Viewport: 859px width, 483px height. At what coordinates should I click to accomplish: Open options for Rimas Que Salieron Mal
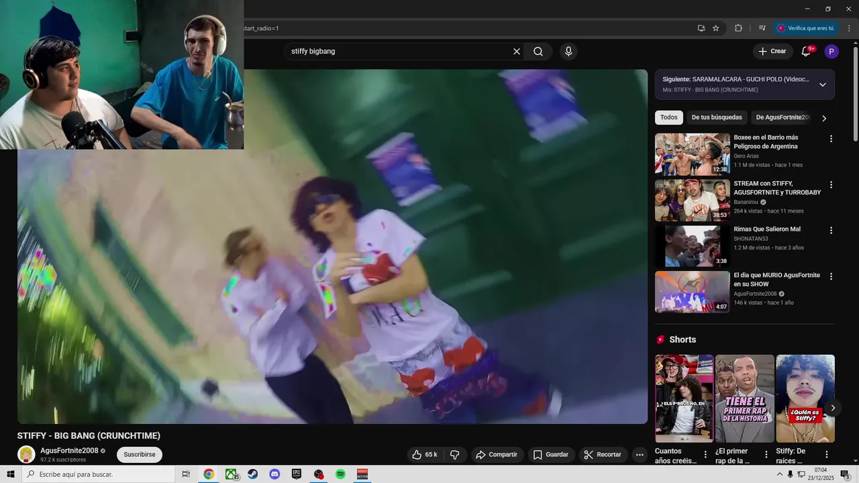[x=831, y=230]
